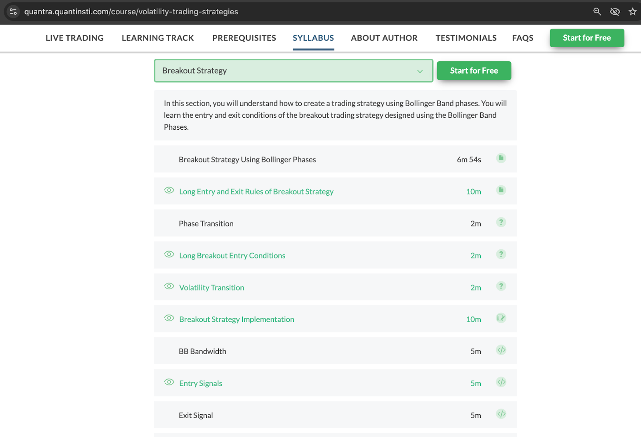
Task: Go to the FAQs tab
Action: click(522, 38)
